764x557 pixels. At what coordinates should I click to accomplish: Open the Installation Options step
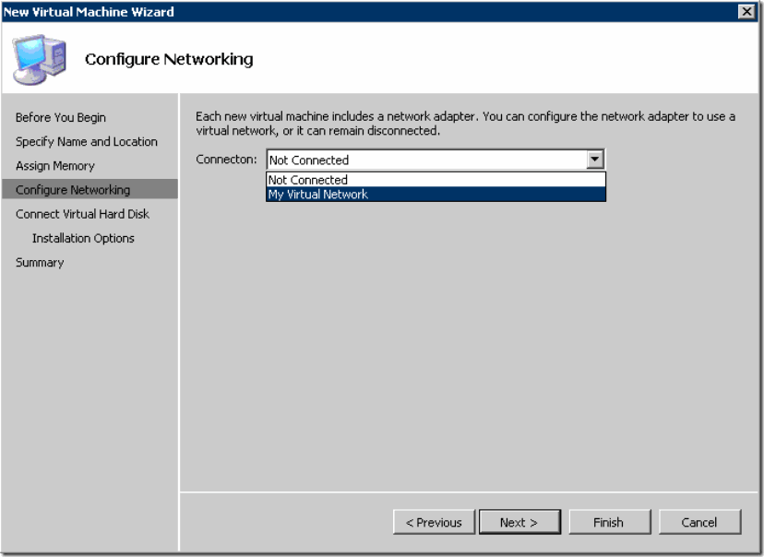tap(83, 238)
